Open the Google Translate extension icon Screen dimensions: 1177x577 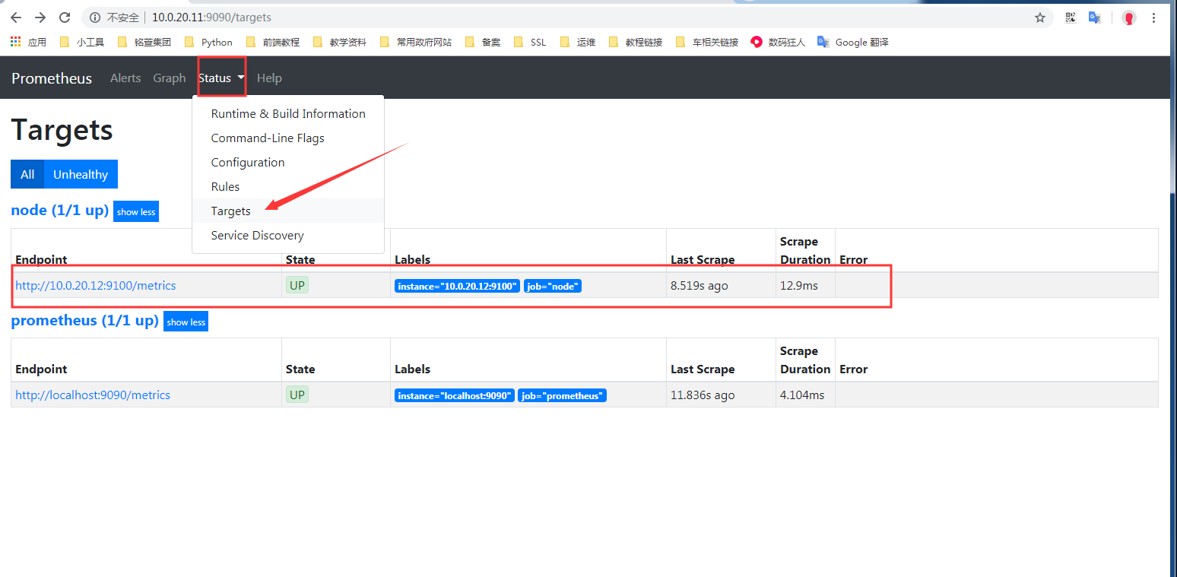point(1095,17)
